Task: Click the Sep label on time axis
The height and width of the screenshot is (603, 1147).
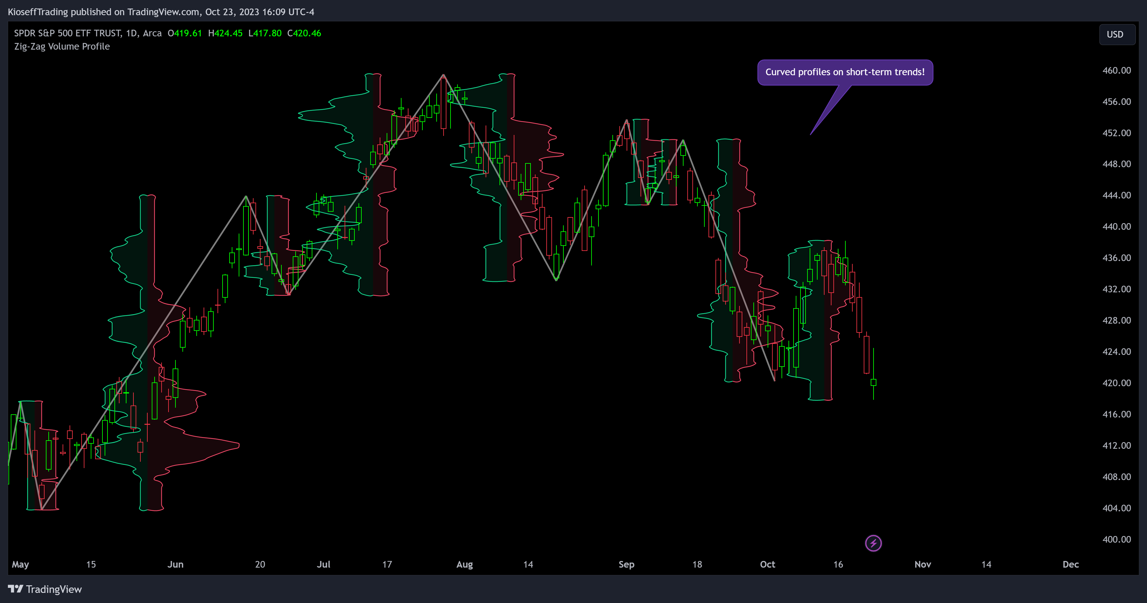Action: coord(627,564)
